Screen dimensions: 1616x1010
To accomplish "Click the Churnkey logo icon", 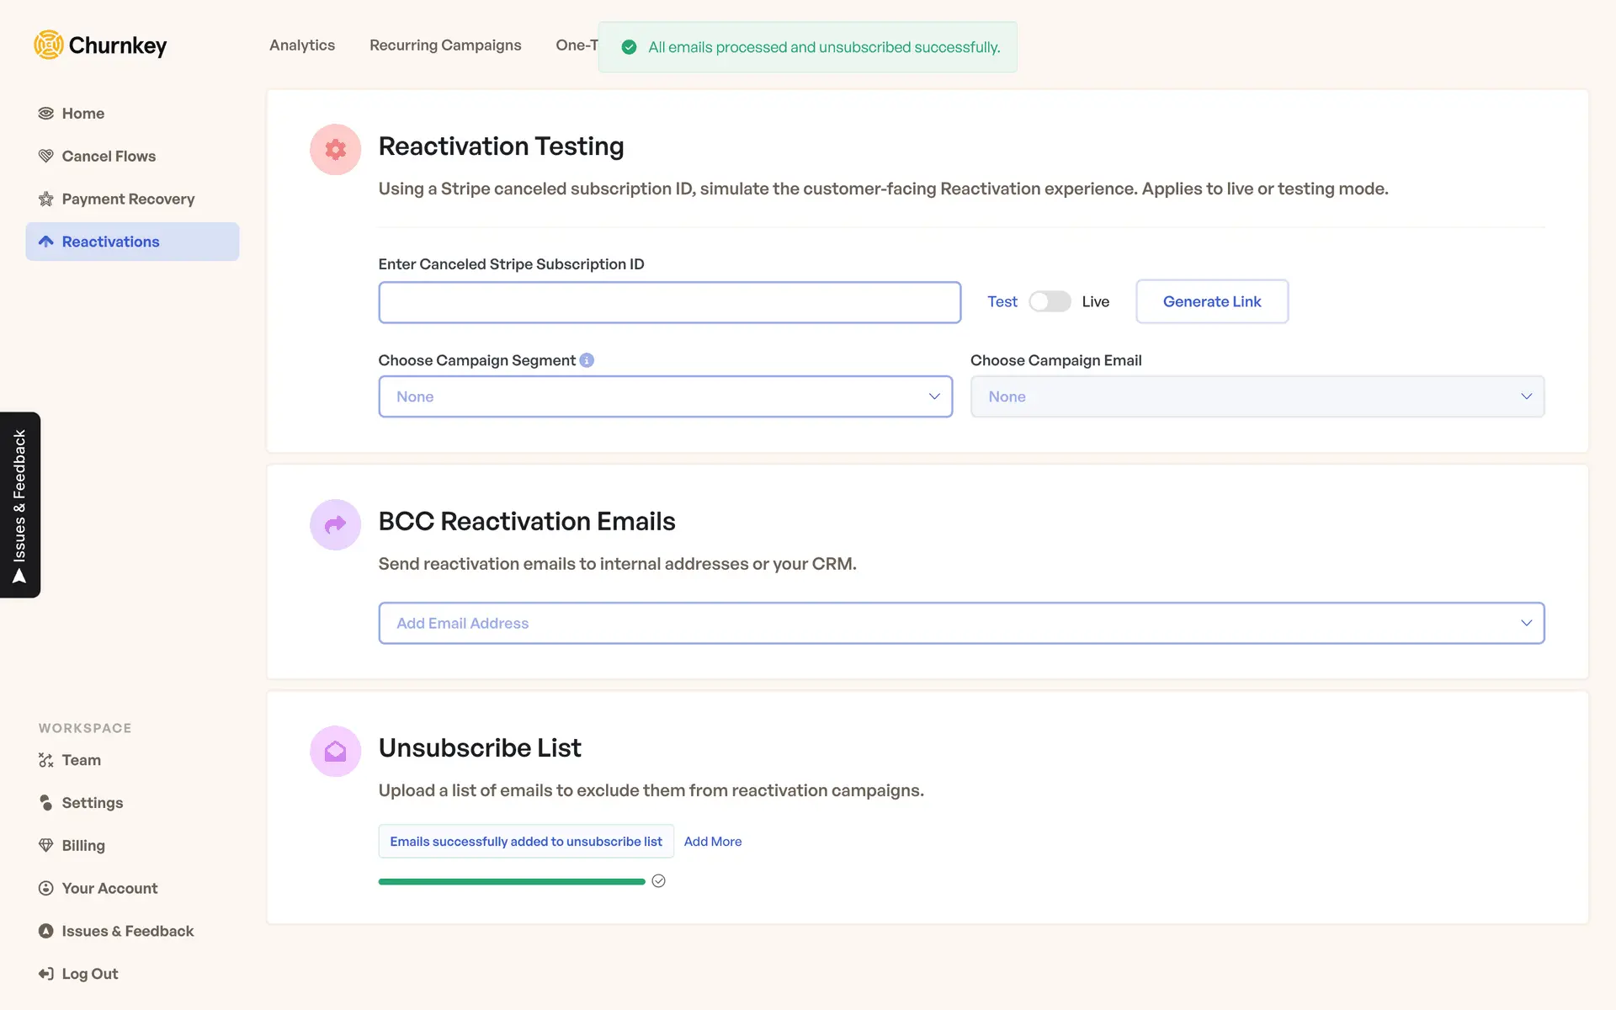I will [49, 45].
